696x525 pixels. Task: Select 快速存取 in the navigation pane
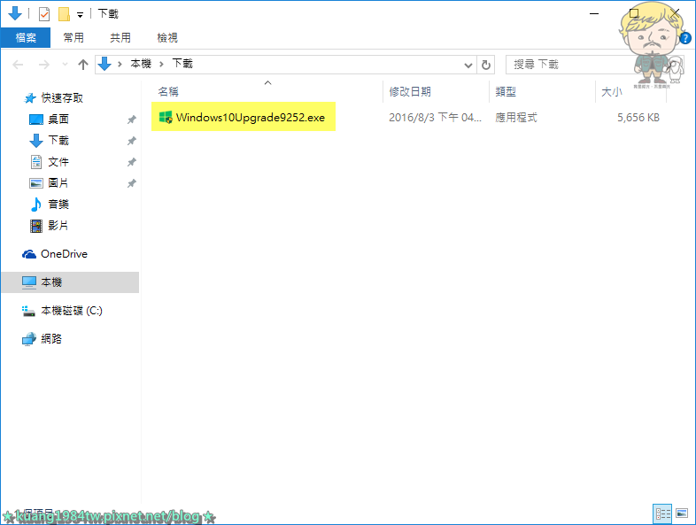click(62, 98)
